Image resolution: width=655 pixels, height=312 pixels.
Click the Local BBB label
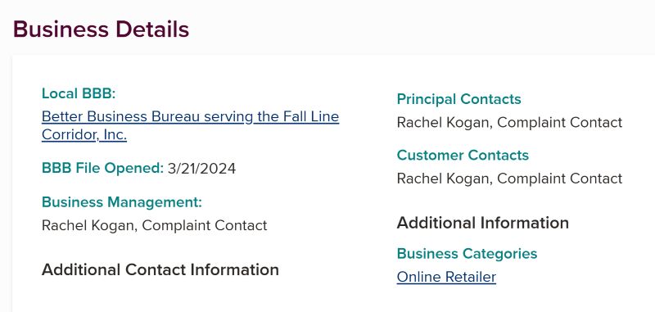[79, 93]
